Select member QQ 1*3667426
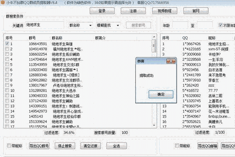This screenshot has width=235, height=157. point(191,44)
